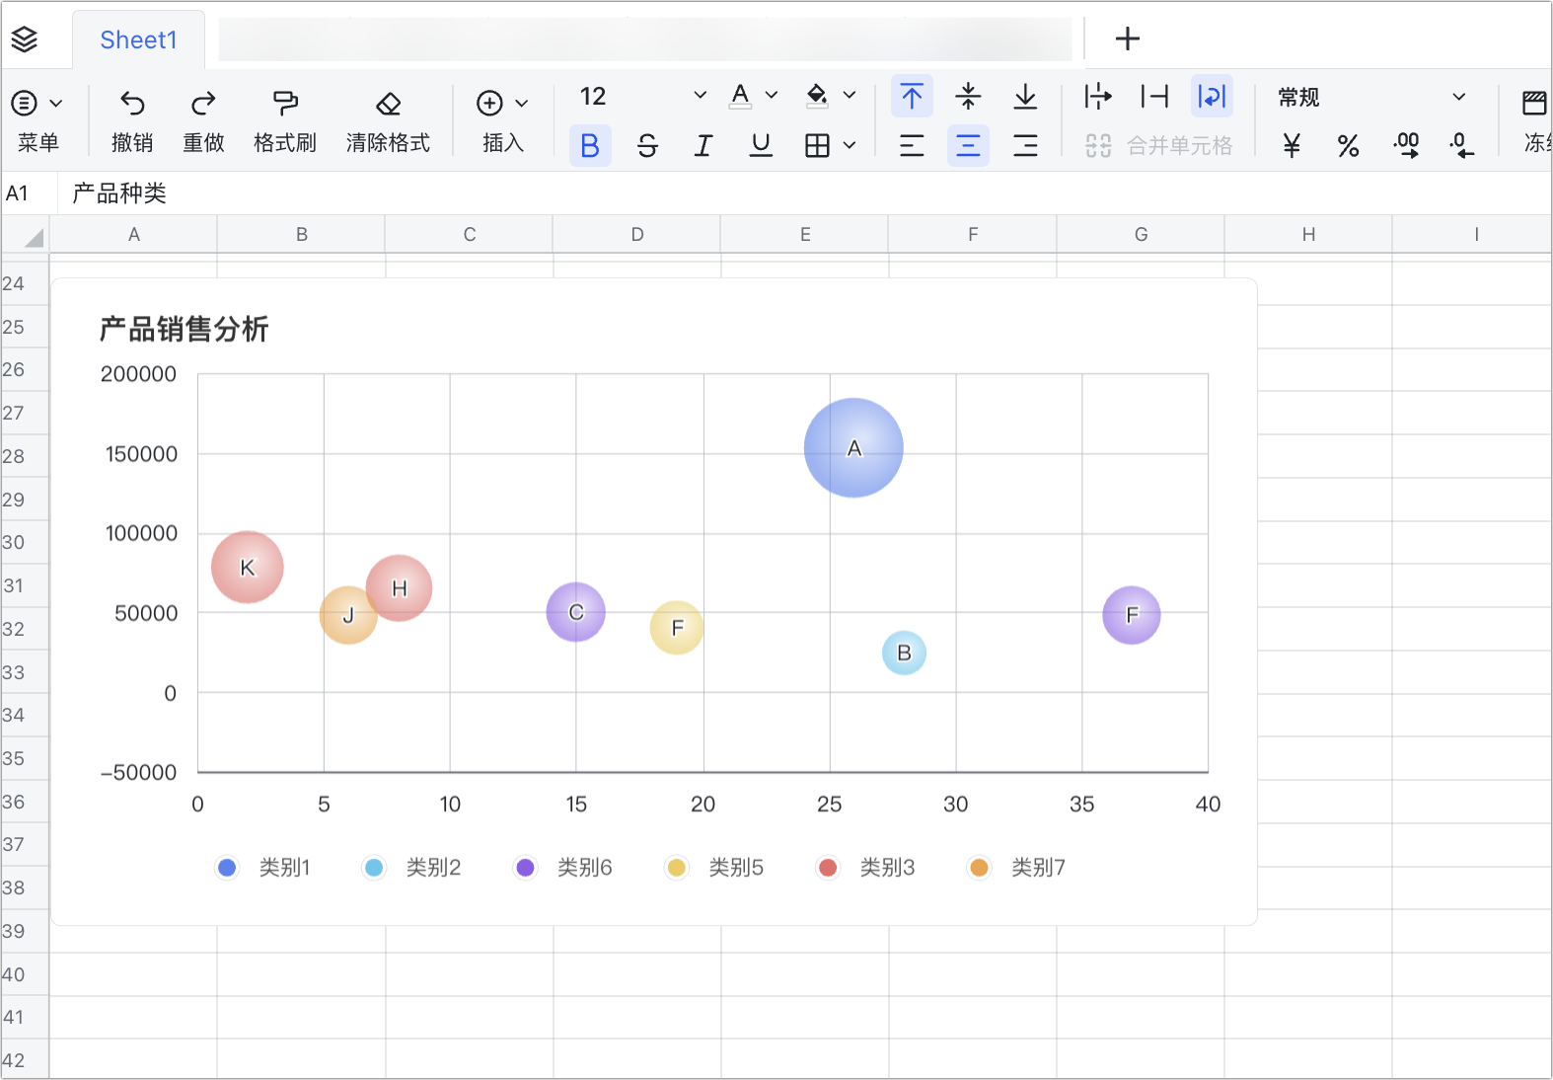
Task: Open the fill color bucket picker
Action: [x=817, y=96]
